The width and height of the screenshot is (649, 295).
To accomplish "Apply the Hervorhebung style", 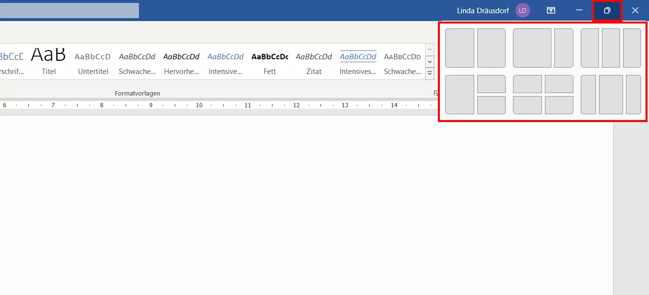I will coord(181,61).
